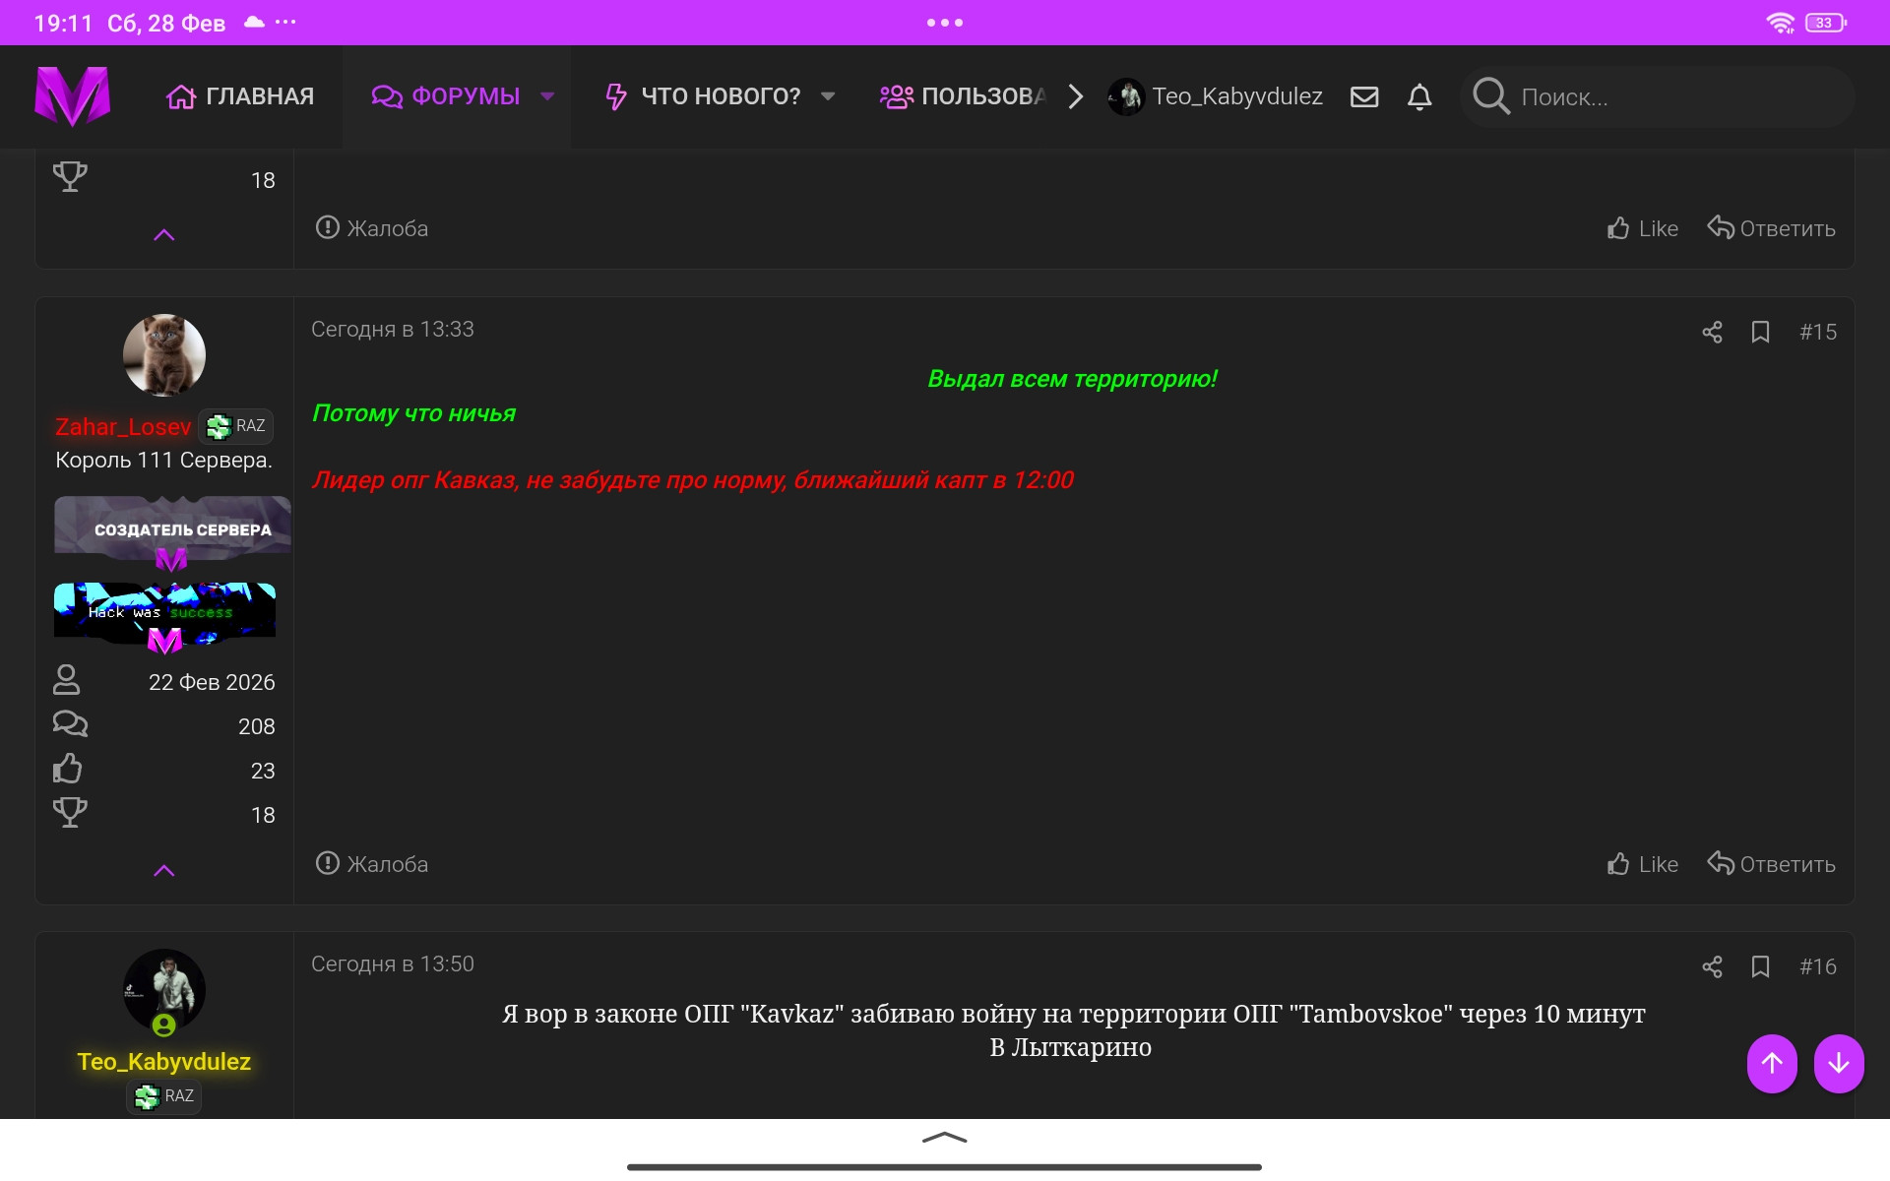Reply to post #15 with Ответить
The image size is (1890, 1181).
pos(1771,864)
